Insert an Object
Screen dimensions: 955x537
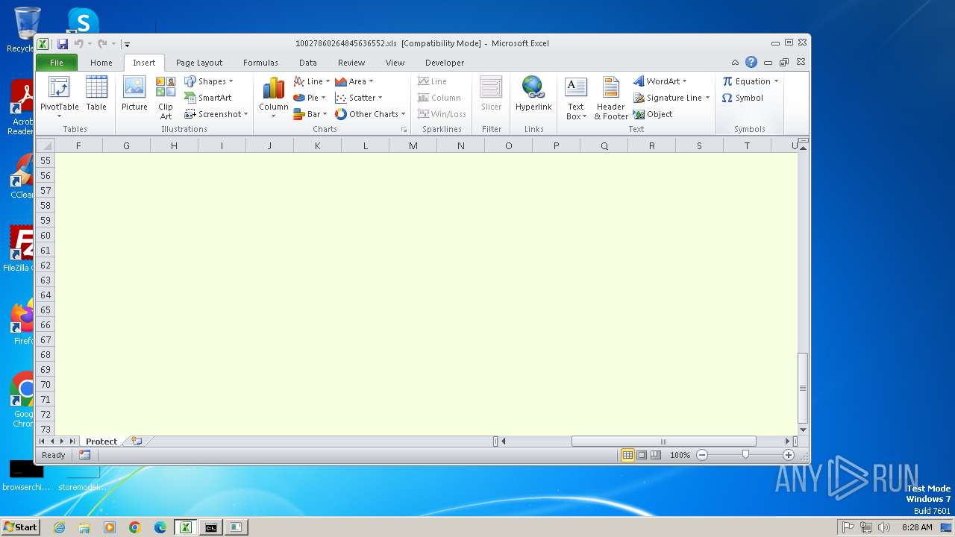click(x=653, y=114)
